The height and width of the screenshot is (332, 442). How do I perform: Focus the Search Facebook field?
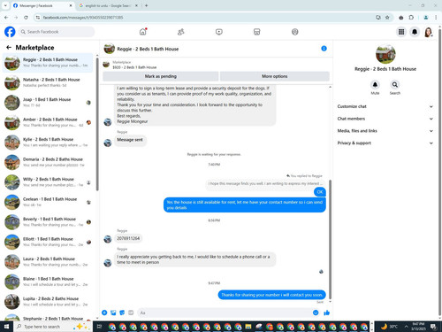[x=57, y=32]
